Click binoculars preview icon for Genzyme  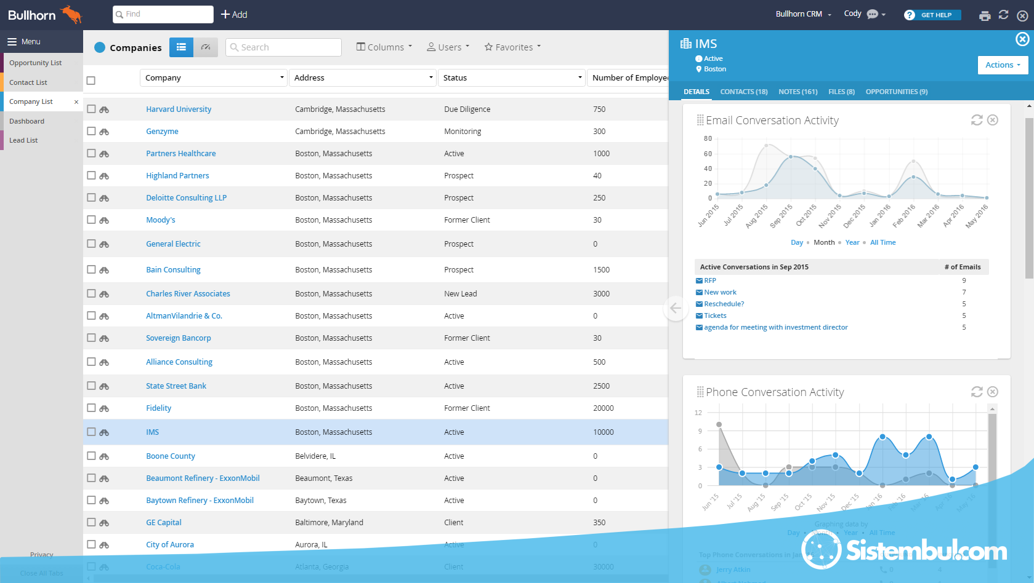pyautogui.click(x=104, y=132)
